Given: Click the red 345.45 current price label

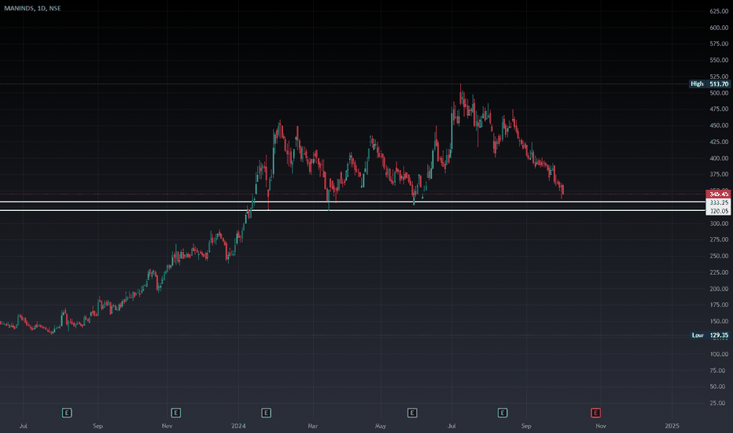Looking at the screenshot, I should click(x=718, y=194).
